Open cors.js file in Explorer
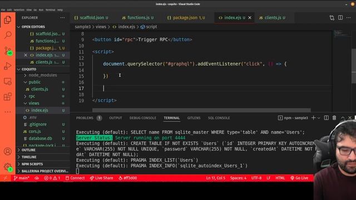This screenshot has width=356, height=200. click(x=34, y=131)
